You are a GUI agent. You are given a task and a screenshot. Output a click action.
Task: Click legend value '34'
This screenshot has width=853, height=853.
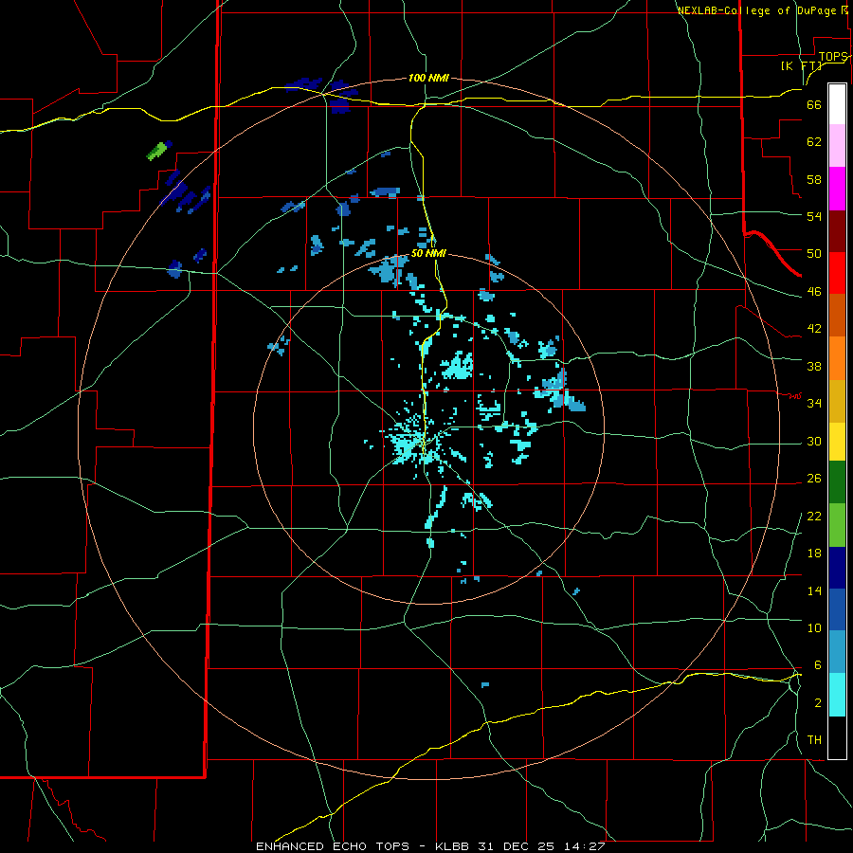pos(814,404)
